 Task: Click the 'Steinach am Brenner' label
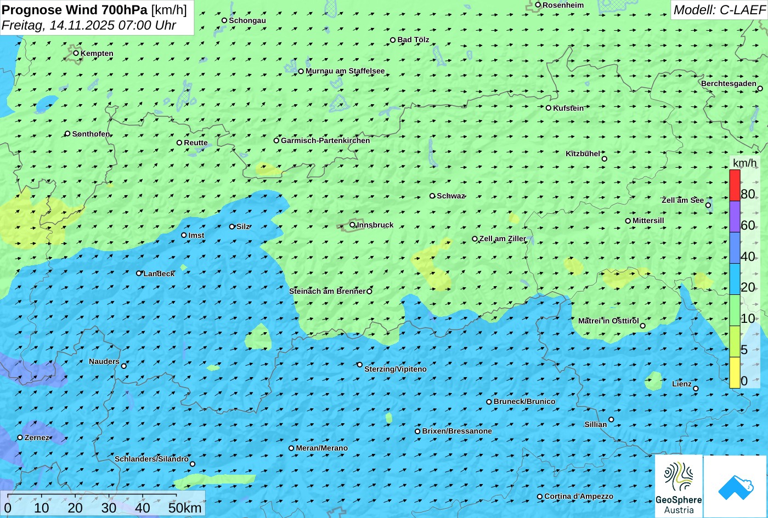tap(327, 291)
